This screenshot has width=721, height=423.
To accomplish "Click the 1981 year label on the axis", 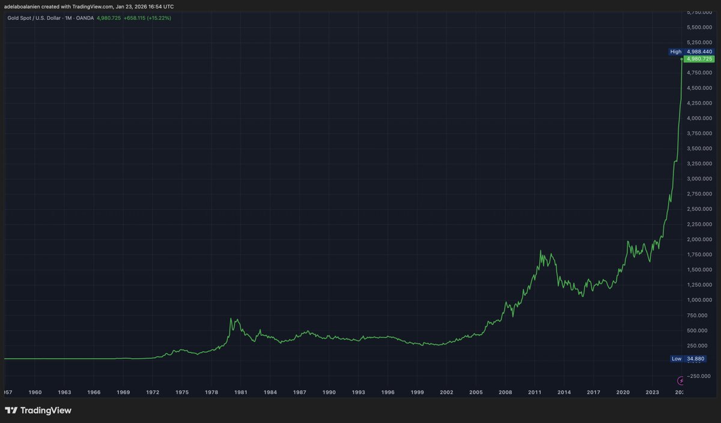I will pos(240,392).
